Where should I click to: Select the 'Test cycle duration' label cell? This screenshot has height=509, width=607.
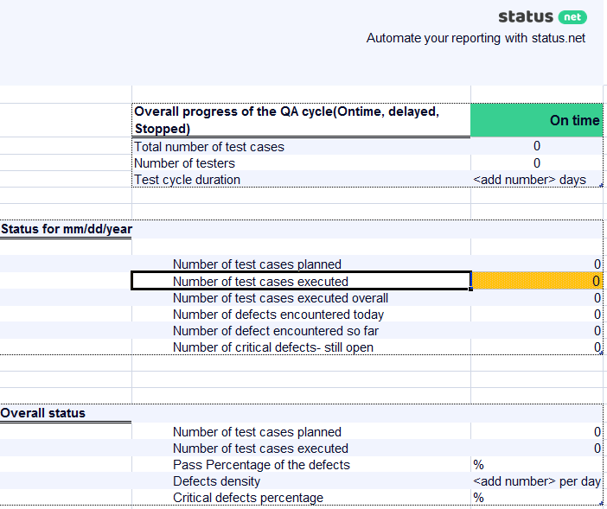tap(301, 179)
